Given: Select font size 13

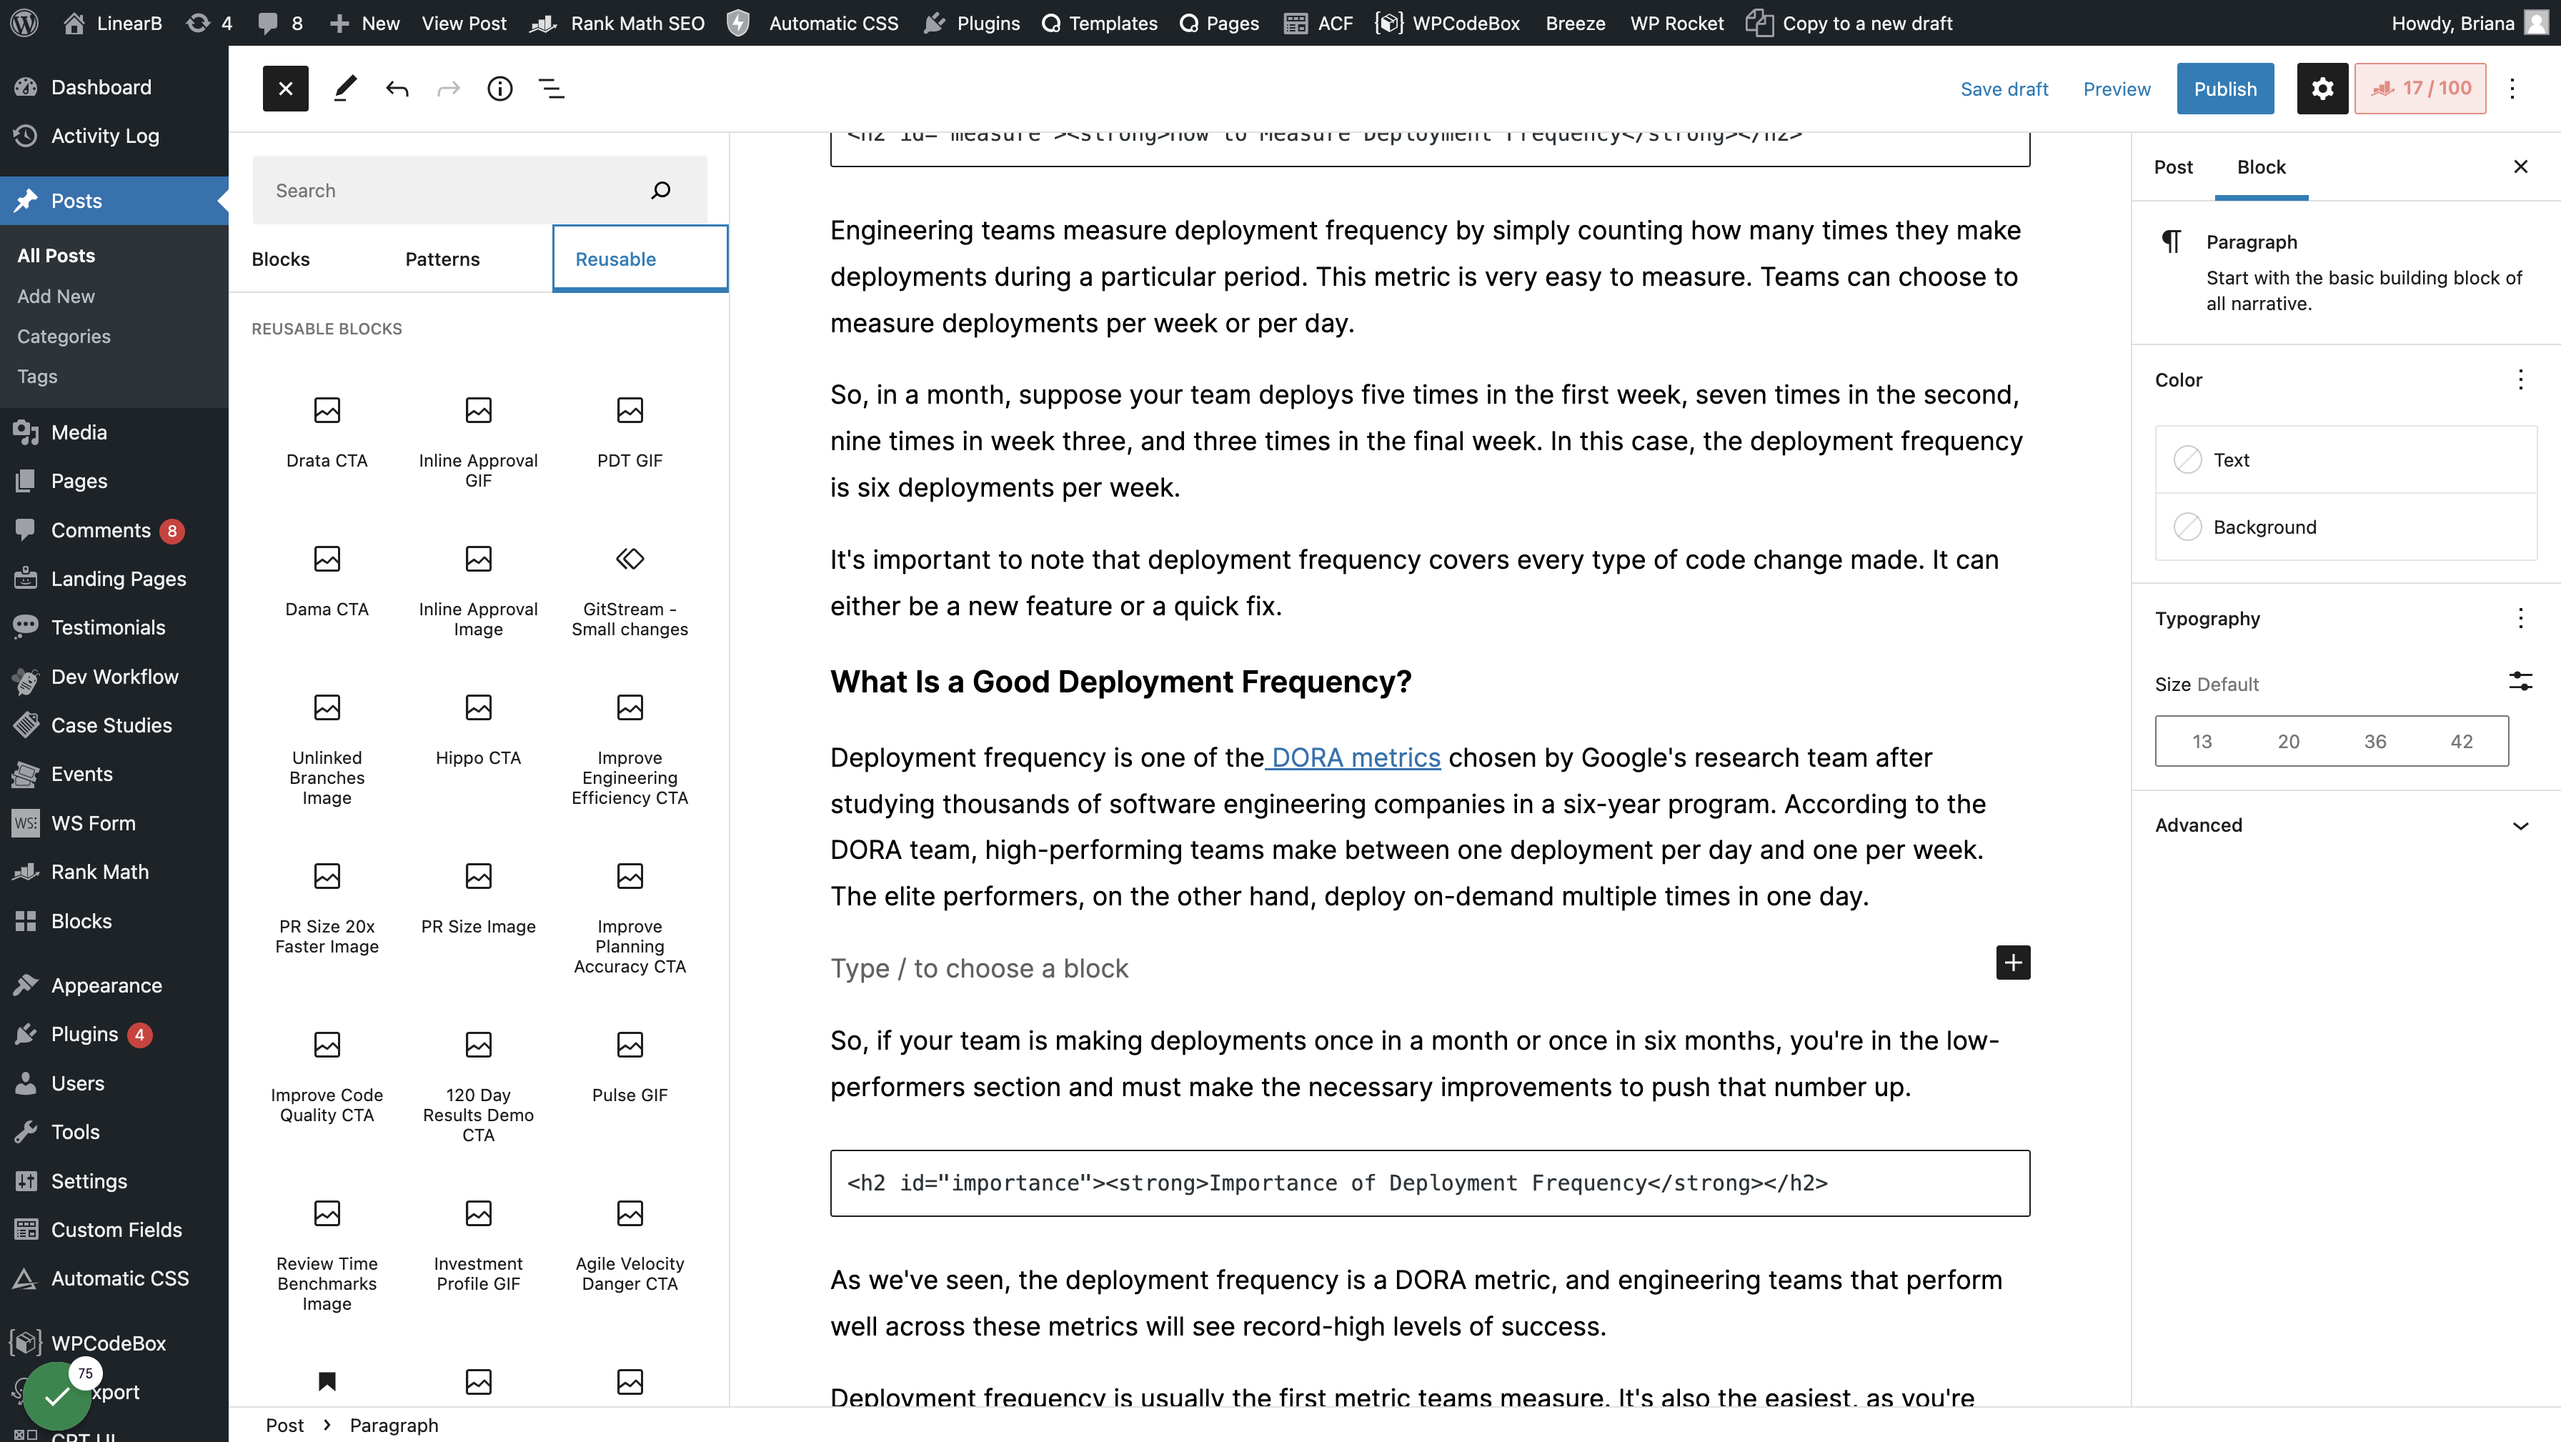Looking at the screenshot, I should click(x=2202, y=741).
